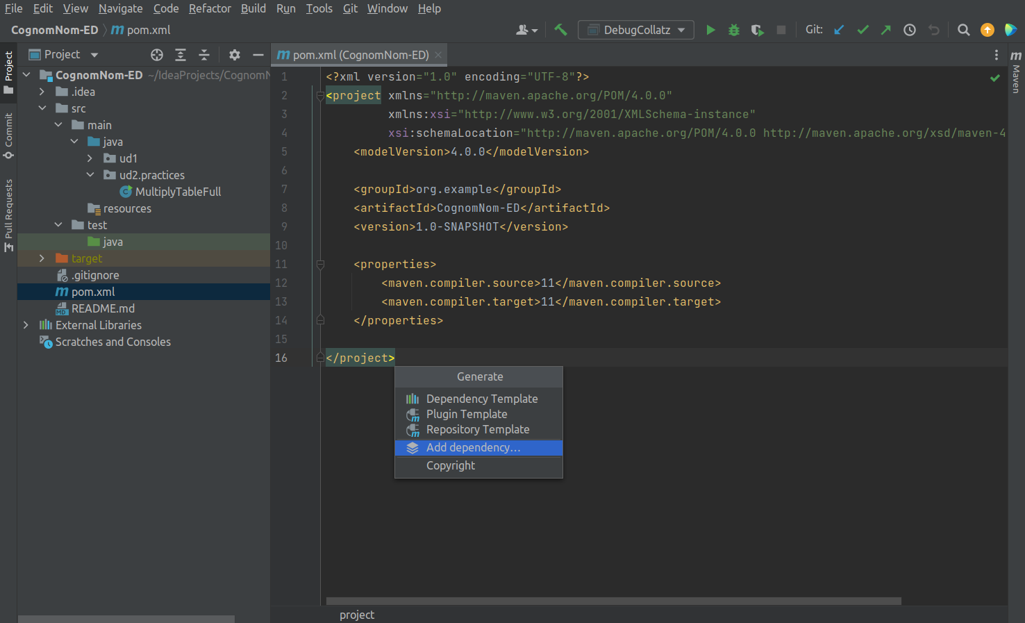
Task: Run DebugCollatz with green play icon
Action: (710, 30)
